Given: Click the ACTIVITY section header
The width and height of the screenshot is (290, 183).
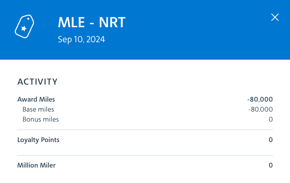Looking at the screenshot, I should (x=37, y=81).
